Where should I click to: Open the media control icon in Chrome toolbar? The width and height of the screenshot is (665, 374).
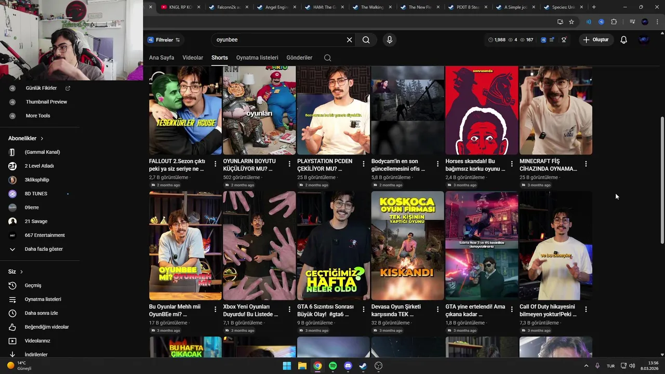tap(632, 22)
